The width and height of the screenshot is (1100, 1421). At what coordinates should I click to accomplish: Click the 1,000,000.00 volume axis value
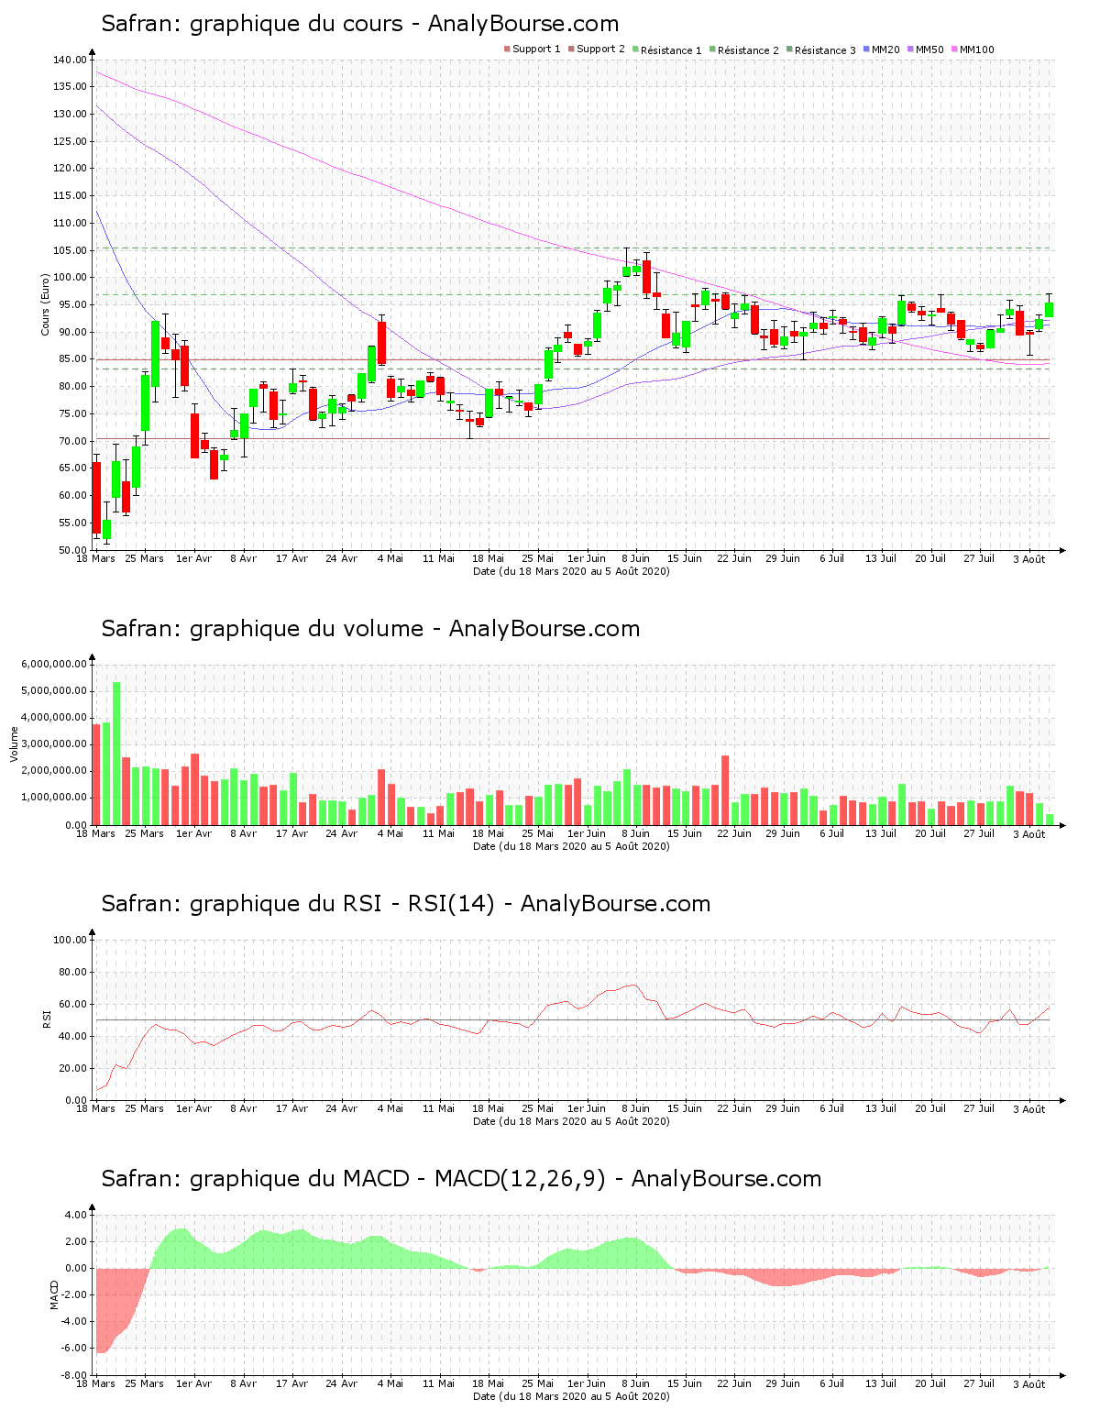pyautogui.click(x=54, y=798)
